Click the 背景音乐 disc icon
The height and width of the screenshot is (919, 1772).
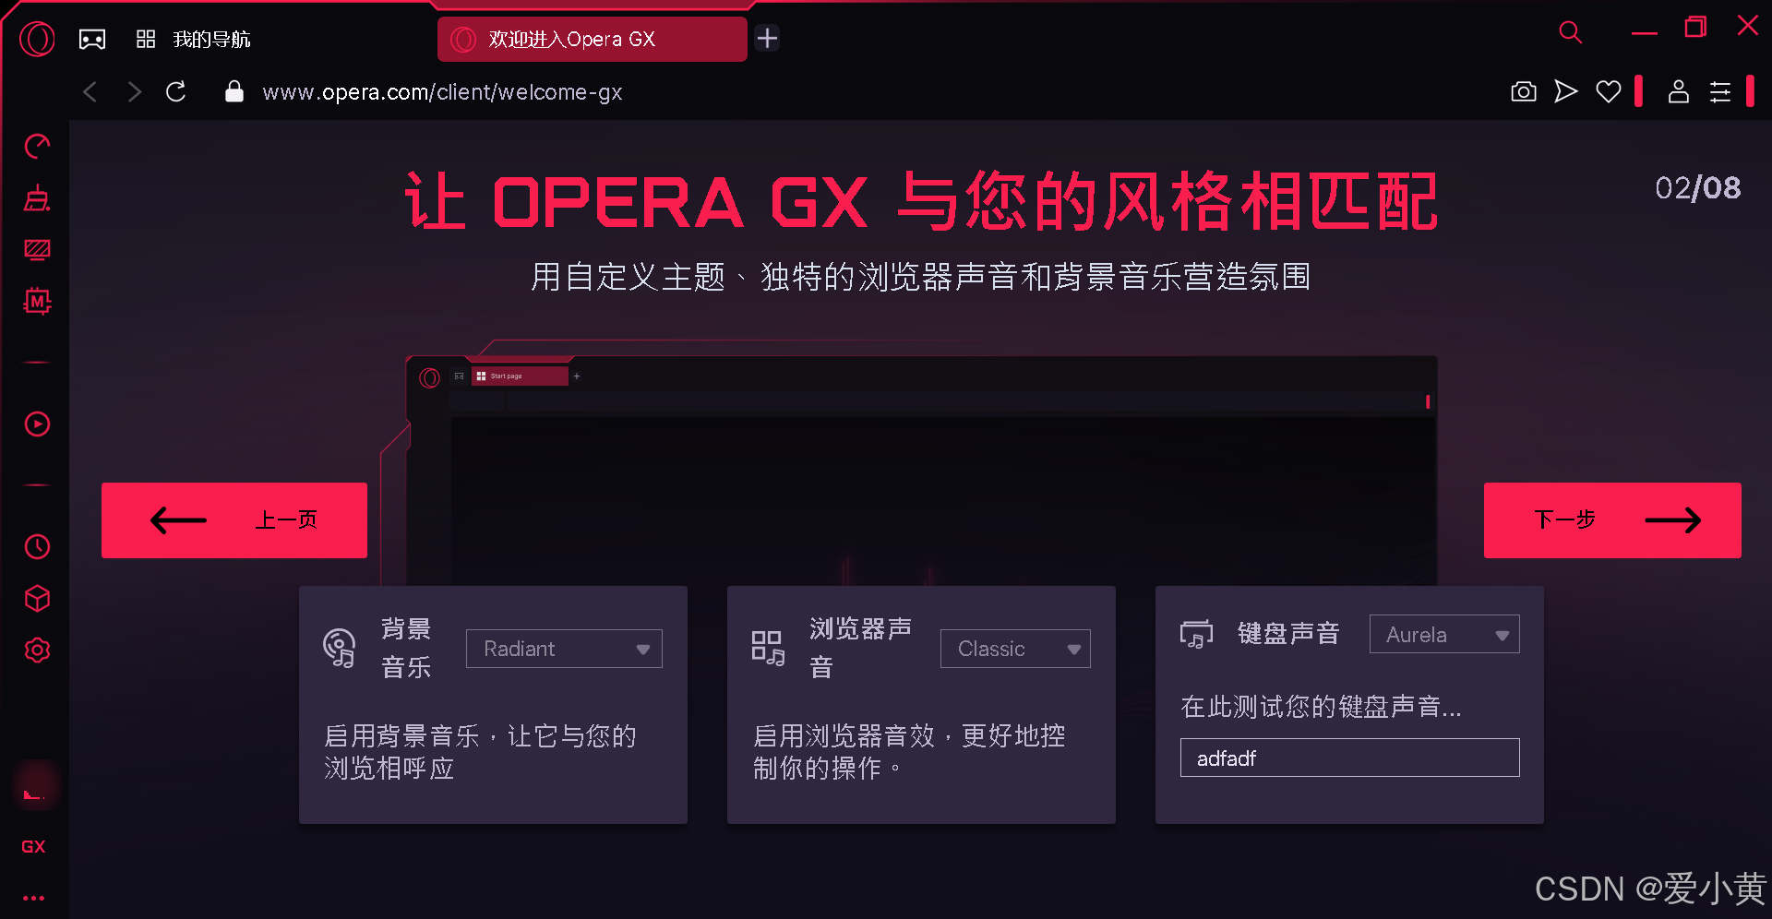tap(340, 648)
